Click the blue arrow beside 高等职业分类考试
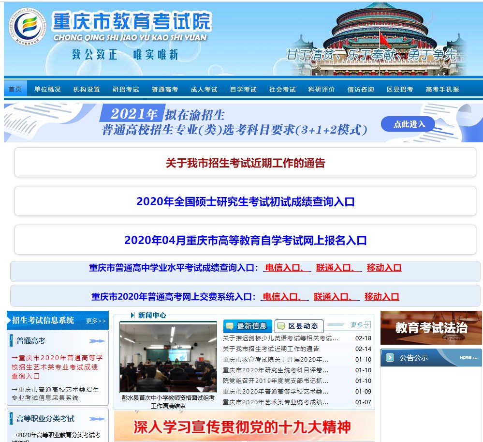 click(x=97, y=419)
